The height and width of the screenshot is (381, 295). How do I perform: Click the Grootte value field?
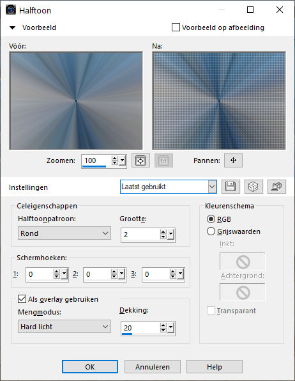click(x=140, y=235)
